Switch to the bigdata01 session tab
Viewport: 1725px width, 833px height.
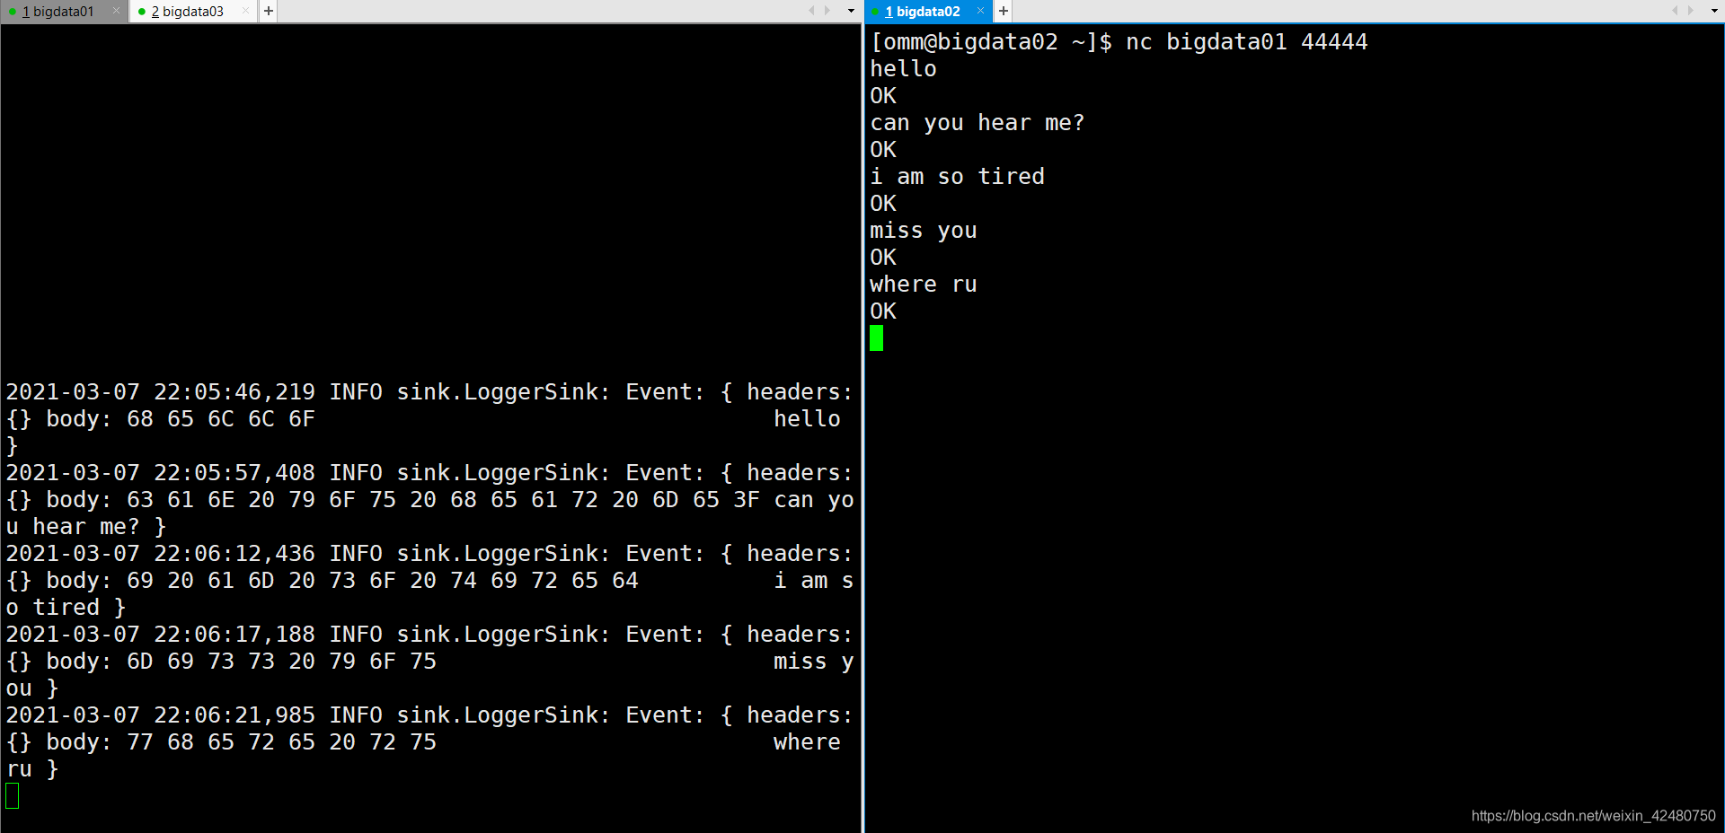pyautogui.click(x=63, y=12)
